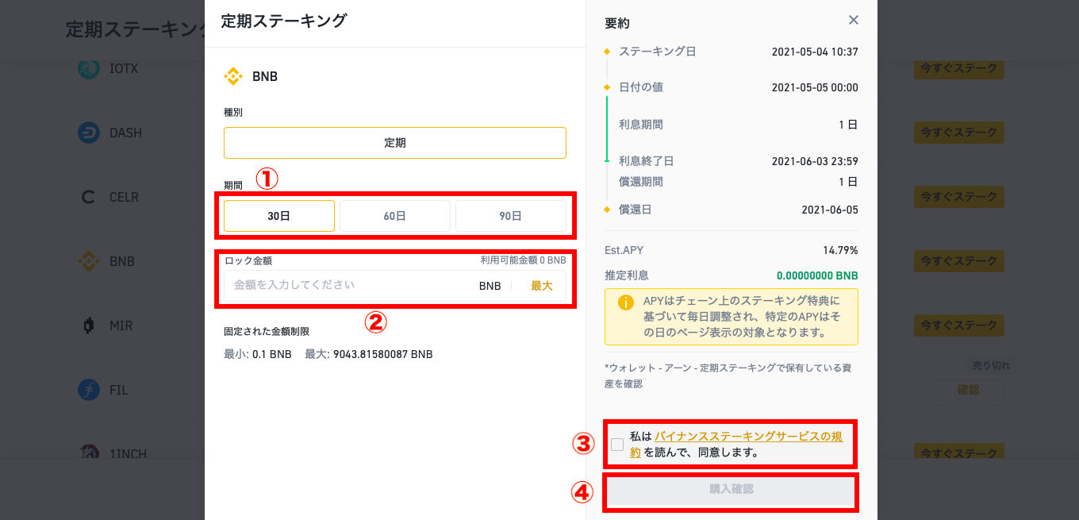This screenshot has height=520, width=1079.
Task: Click the staking date 2021-05-04 10:37
Action: click(815, 52)
